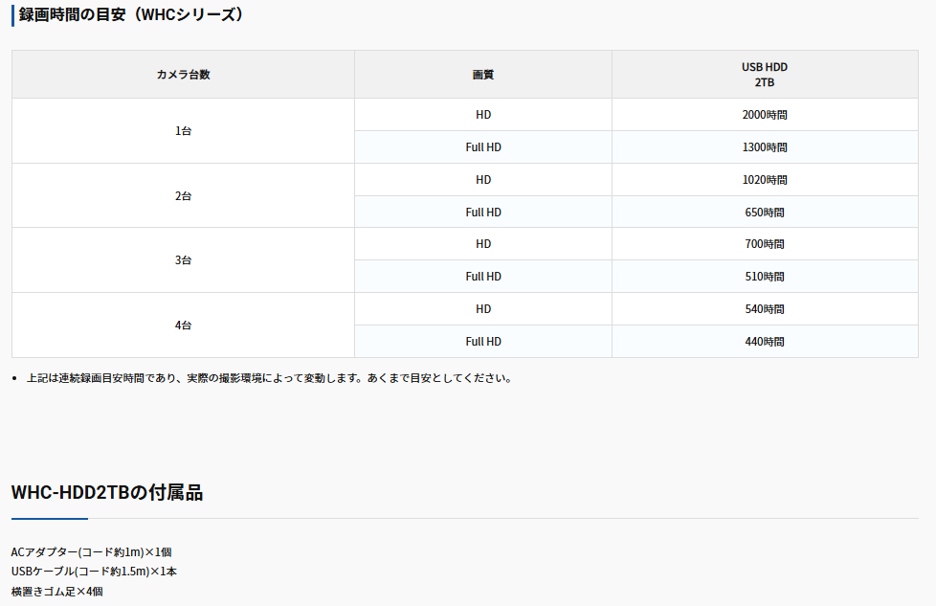Click the 440時間 value
This screenshot has height=606, width=936.
click(x=765, y=342)
